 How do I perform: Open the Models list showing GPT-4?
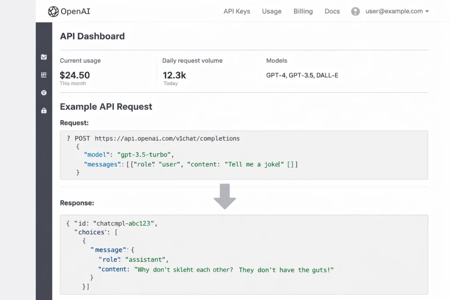click(302, 75)
